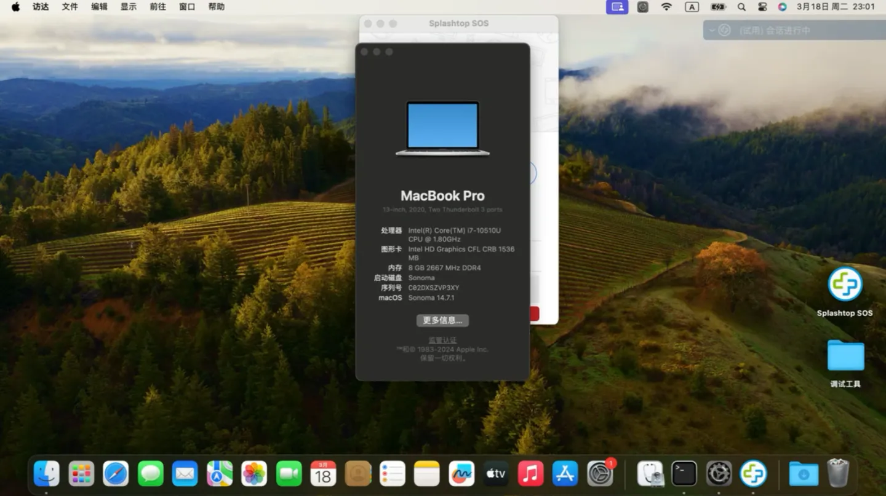Open the 文件 menu
This screenshot has width=886, height=496.
[70, 7]
